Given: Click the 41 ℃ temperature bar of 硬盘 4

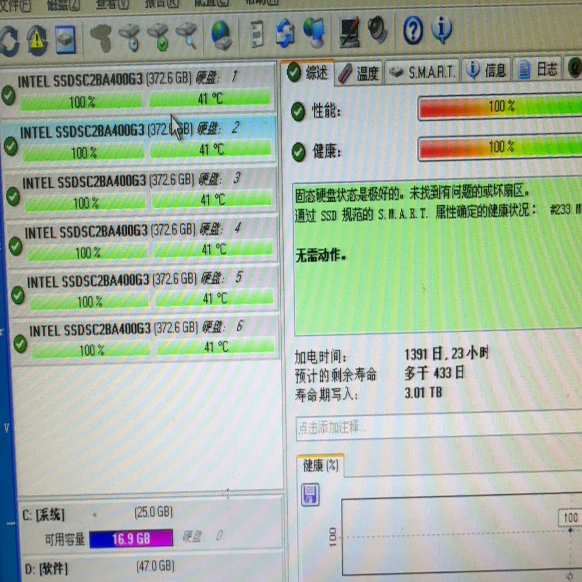Looking at the screenshot, I should (213, 249).
